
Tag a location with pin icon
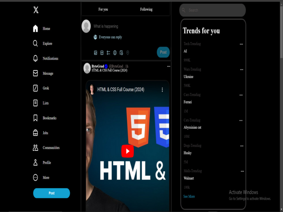(x=128, y=53)
